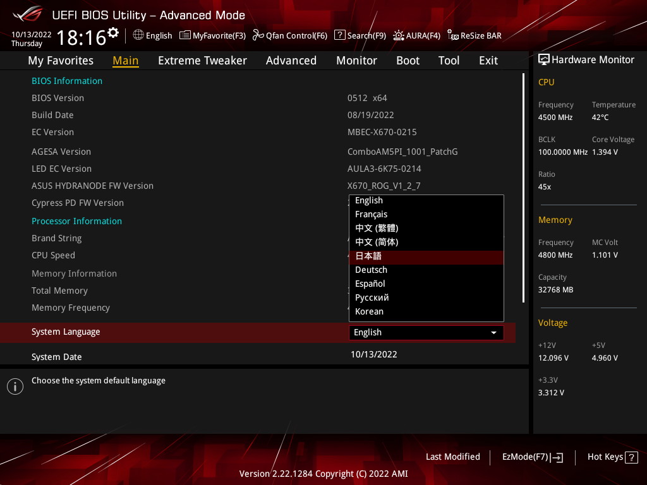
Task: Choose Français from the language list
Action: tap(426, 214)
